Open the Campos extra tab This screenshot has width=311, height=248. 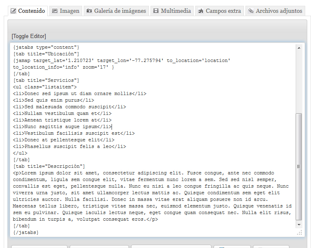point(219,11)
